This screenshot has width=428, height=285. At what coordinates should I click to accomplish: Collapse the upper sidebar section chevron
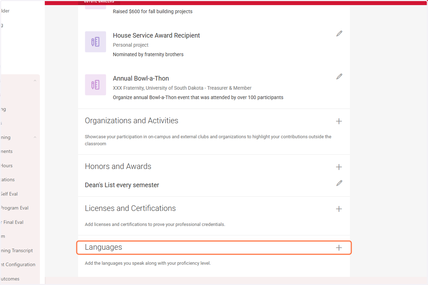(x=35, y=81)
